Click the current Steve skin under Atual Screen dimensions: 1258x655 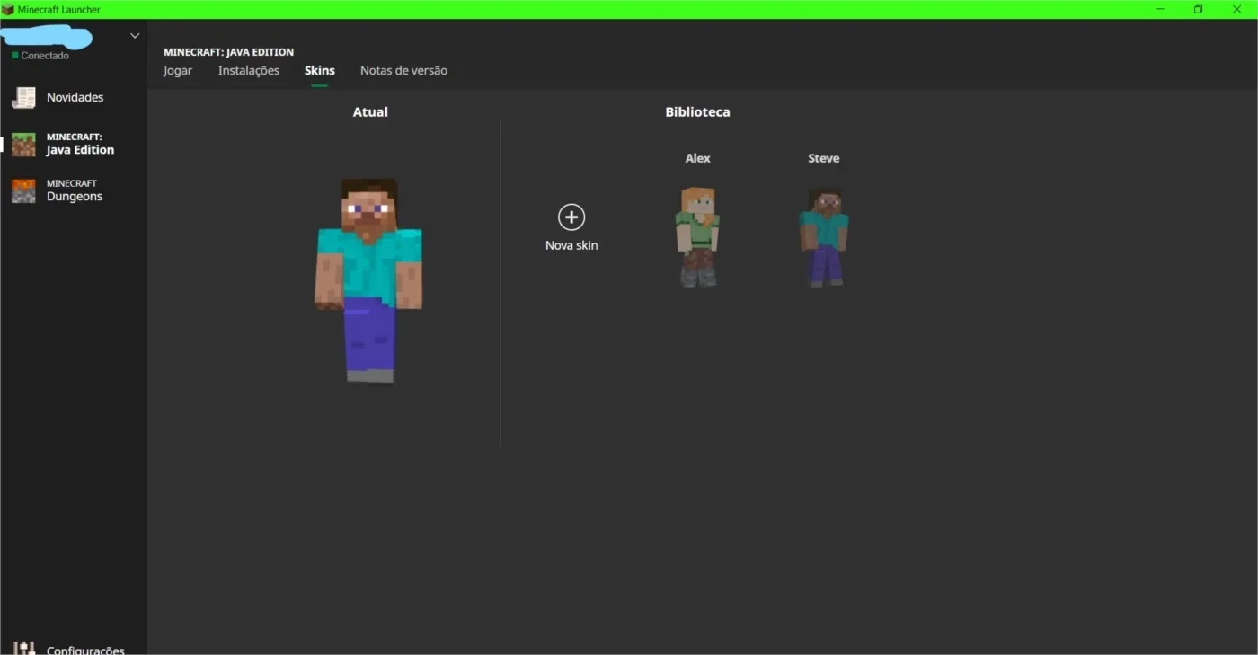point(369,280)
